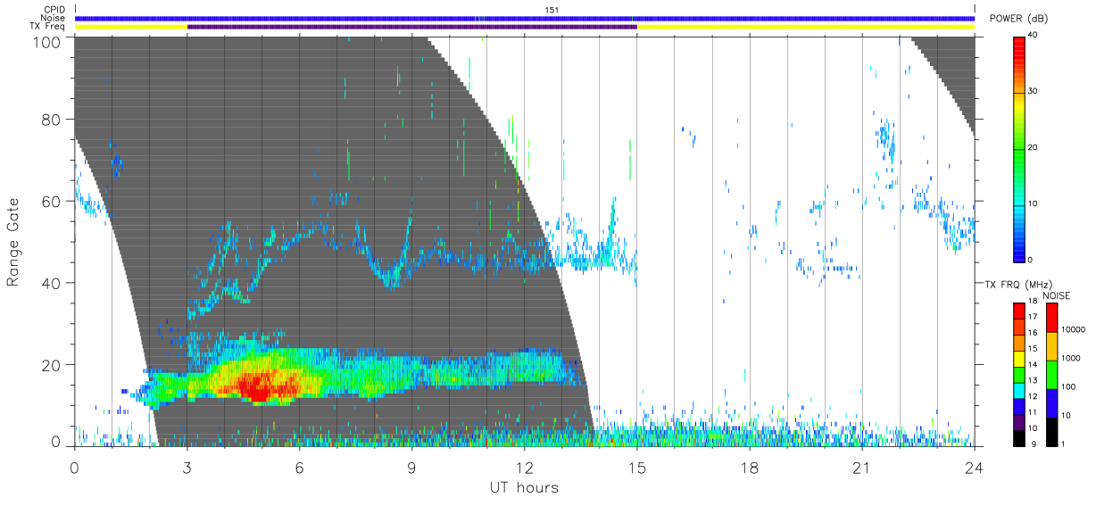The width and height of the screenshot is (1096, 506).
Task: Click the 21 tick label on UT hours axis
Action: 862,467
